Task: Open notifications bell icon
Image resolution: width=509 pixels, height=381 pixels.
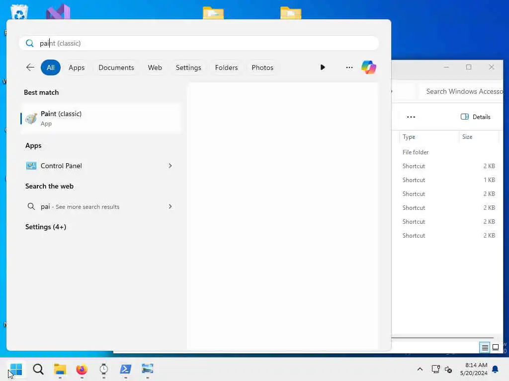Action: click(495, 369)
